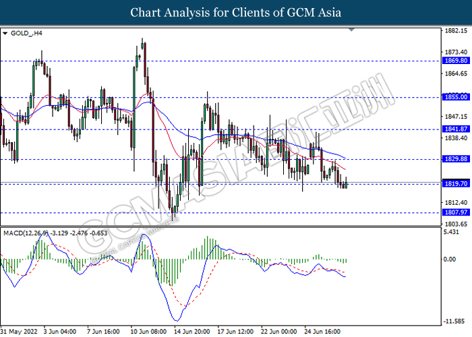Click the 17 Jun 12:00 time label
This screenshot has width=472, height=337.
235,332
